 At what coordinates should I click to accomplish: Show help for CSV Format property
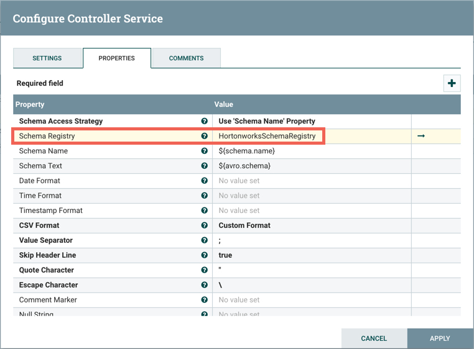(205, 225)
